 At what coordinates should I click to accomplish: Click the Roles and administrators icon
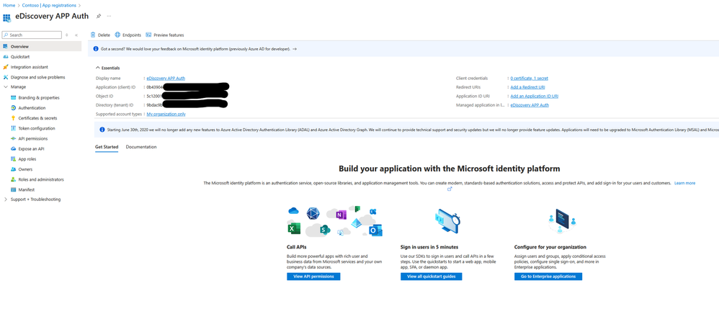point(14,179)
